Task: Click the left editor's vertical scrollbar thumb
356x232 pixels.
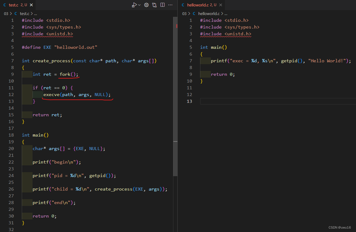Action: pyautogui.click(x=175, y=96)
